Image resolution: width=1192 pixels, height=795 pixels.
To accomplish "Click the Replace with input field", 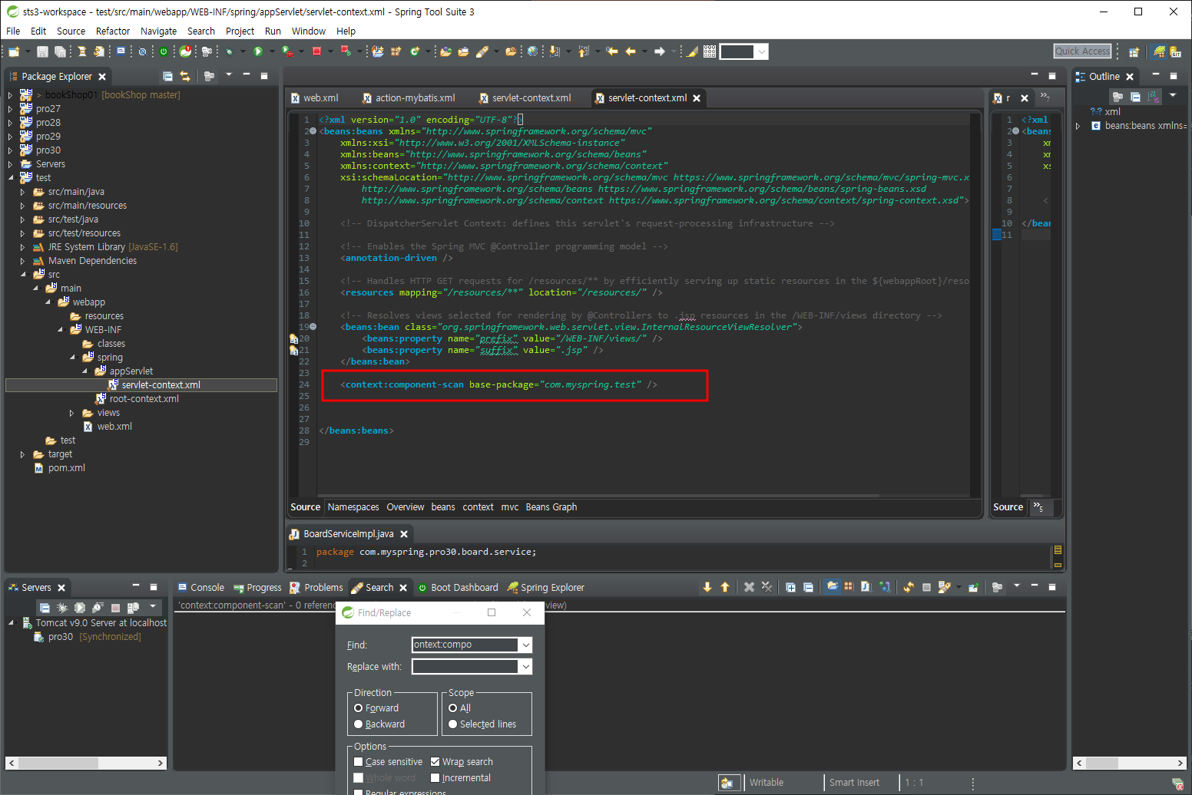I will click(x=465, y=667).
